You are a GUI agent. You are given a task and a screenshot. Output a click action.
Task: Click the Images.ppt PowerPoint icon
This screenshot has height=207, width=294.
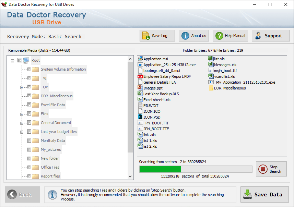pos(140,88)
